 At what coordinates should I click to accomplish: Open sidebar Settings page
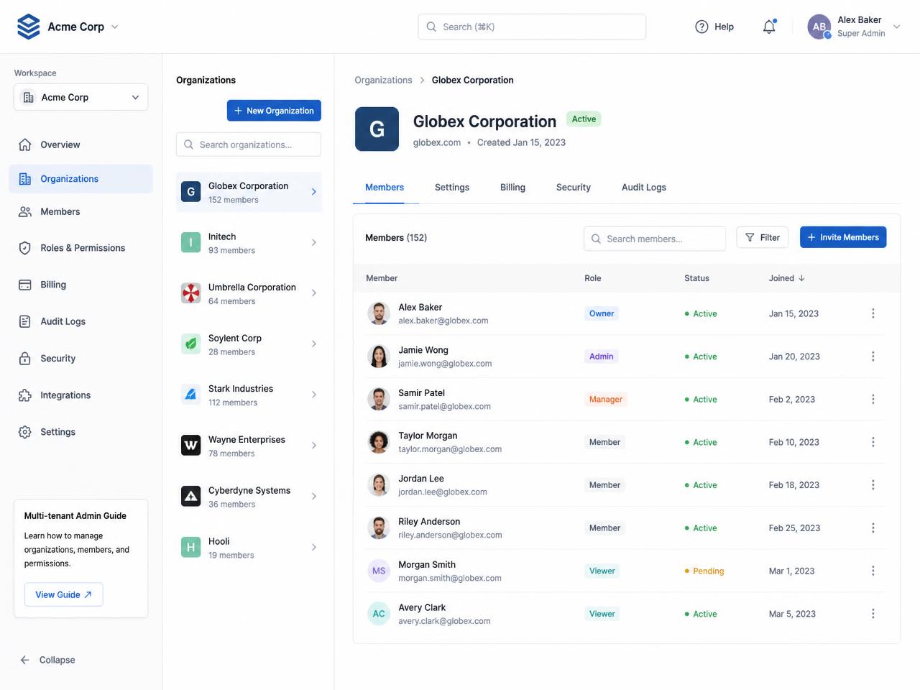click(80, 432)
